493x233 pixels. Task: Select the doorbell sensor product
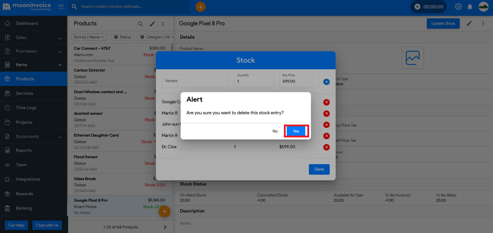pos(120,119)
